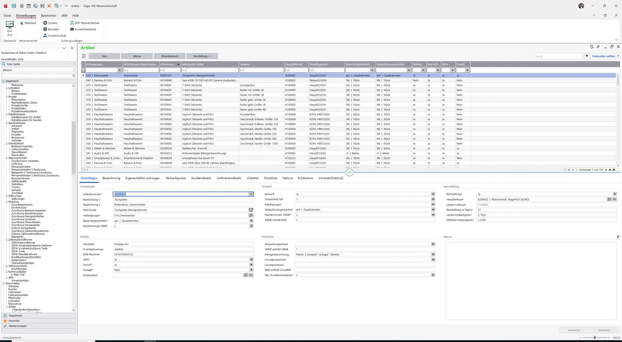Click the ellipsis button next to Artikelnummer
Screen dimensions: 622x342
pyautogui.click(x=251, y=194)
